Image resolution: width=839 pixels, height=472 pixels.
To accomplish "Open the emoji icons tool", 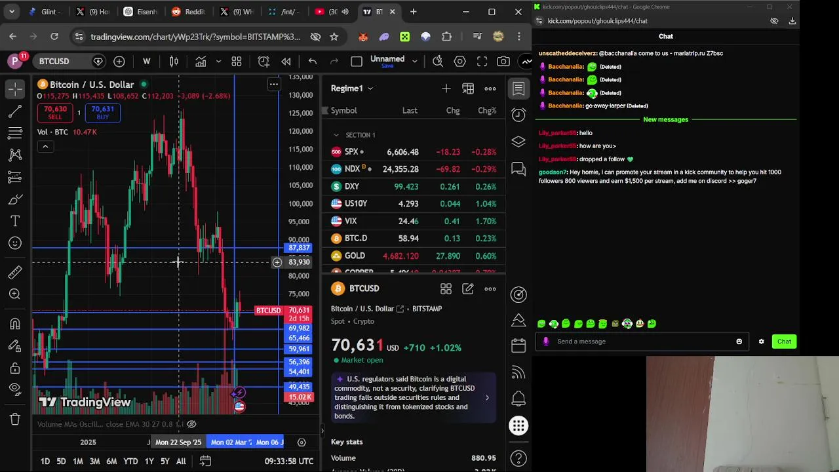I will 15,243.
